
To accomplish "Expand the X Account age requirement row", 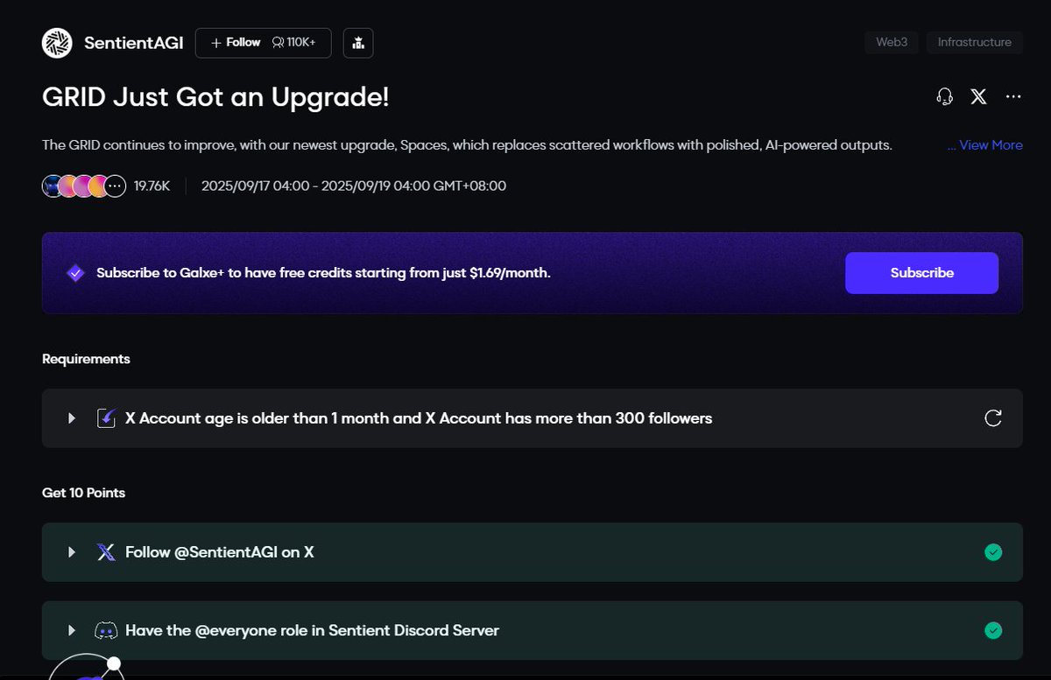I will [73, 418].
